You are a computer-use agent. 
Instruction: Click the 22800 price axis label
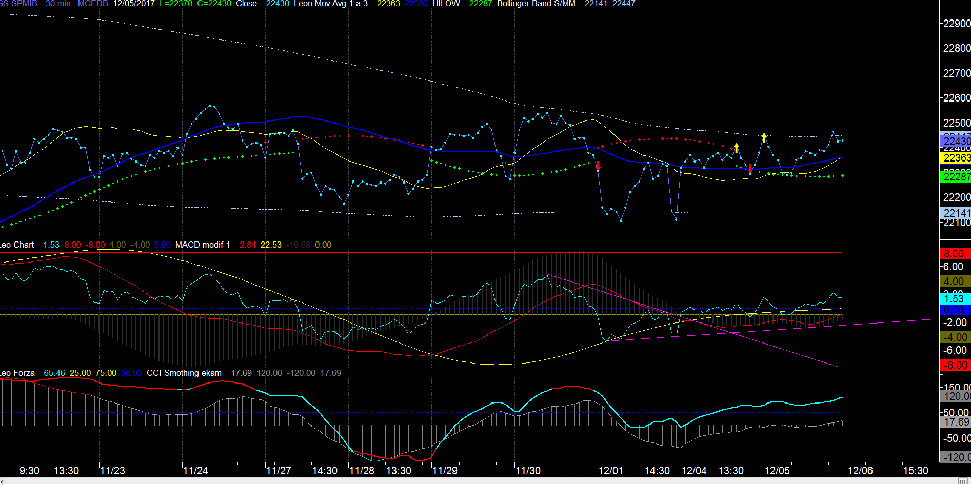click(957, 48)
